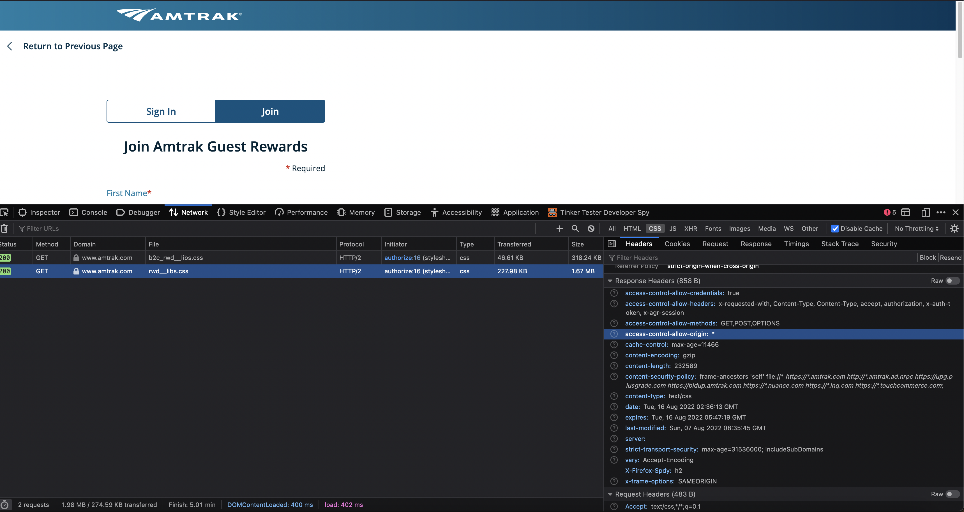The width and height of the screenshot is (964, 512).
Task: Click the plus icon in network toolbar
Action: [559, 229]
